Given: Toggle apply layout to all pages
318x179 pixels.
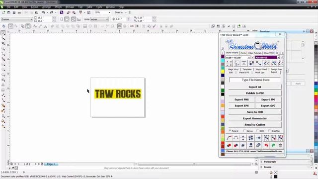Looking at the screenshot, I should [74, 19].
